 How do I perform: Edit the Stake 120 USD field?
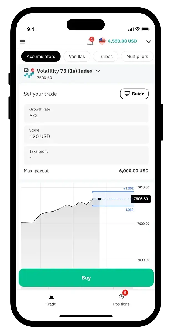click(x=86, y=134)
